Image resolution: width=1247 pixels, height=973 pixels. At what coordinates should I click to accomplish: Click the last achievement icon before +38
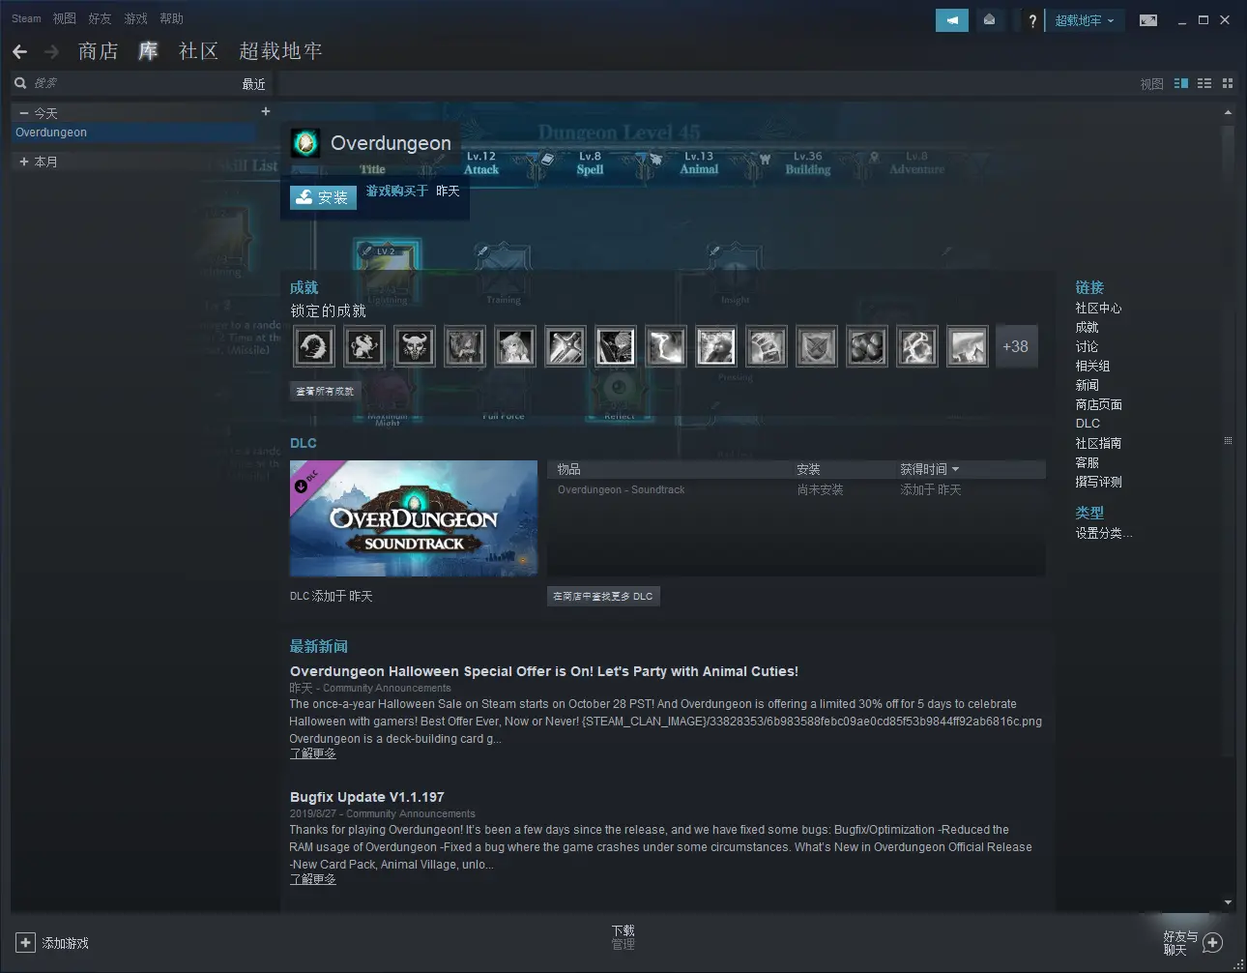click(x=967, y=346)
